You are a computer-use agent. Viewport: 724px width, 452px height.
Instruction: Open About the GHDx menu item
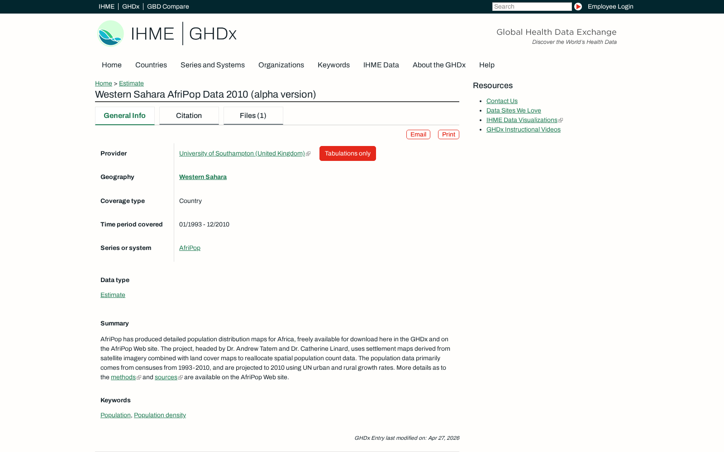pyautogui.click(x=439, y=65)
